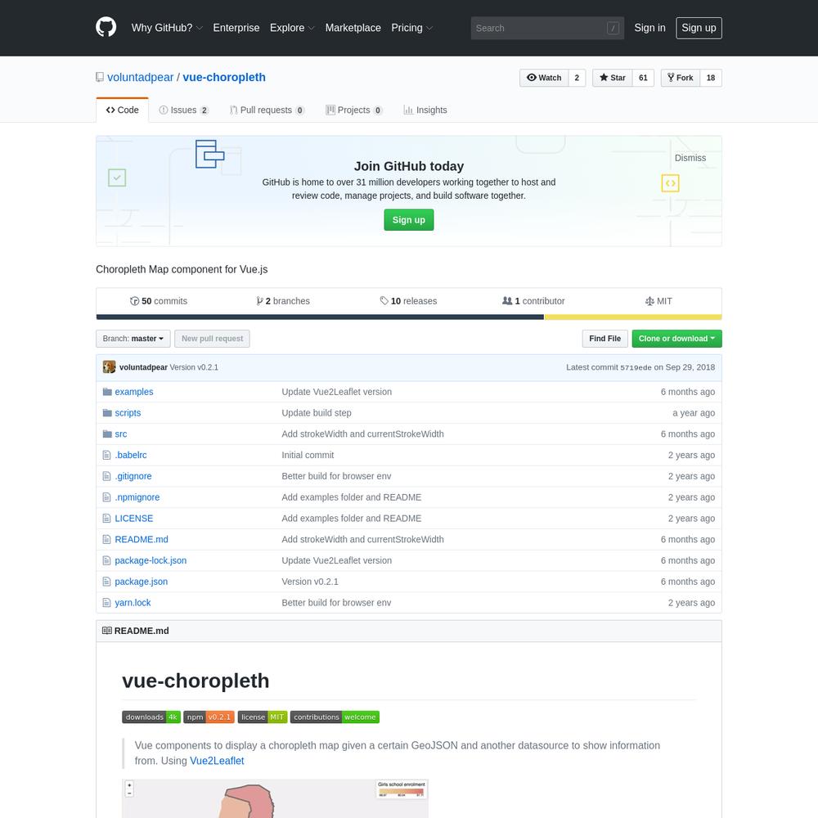Select the LICENSE file icon
The image size is (818, 818).
point(107,519)
